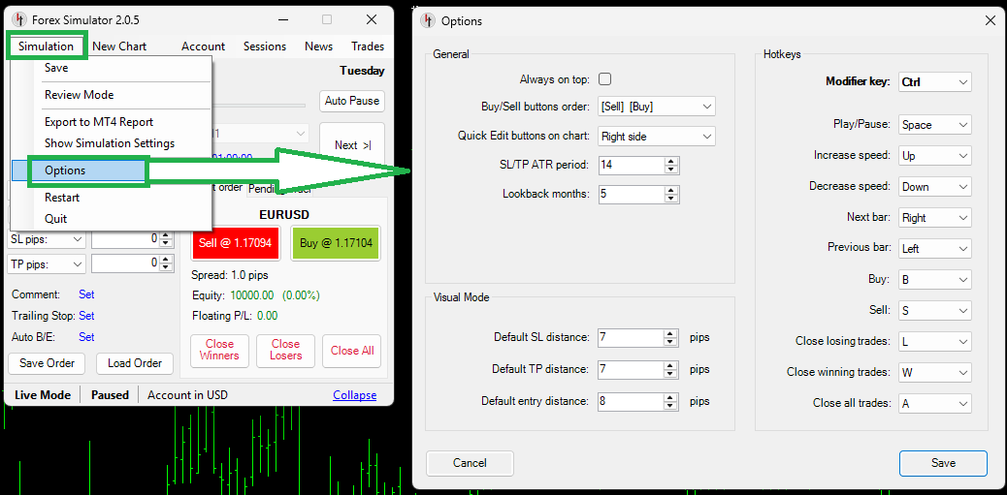Select Options in the Simulation menu
Image resolution: width=1007 pixels, height=495 pixels.
coord(65,170)
